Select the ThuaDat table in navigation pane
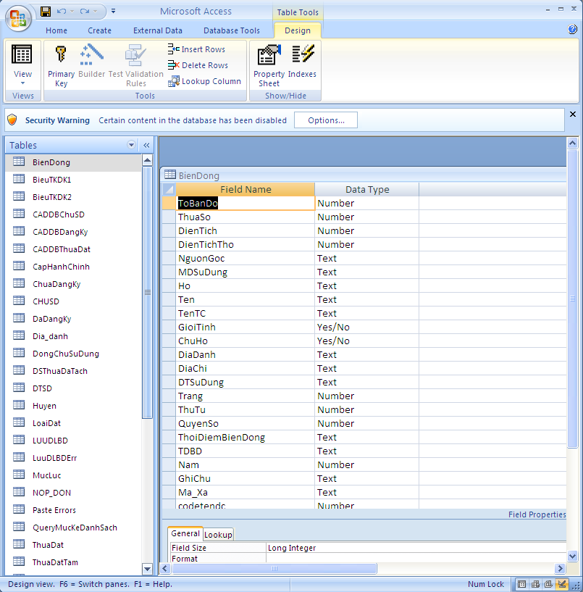Screen dimensions: 583x592 pyautogui.click(x=48, y=545)
